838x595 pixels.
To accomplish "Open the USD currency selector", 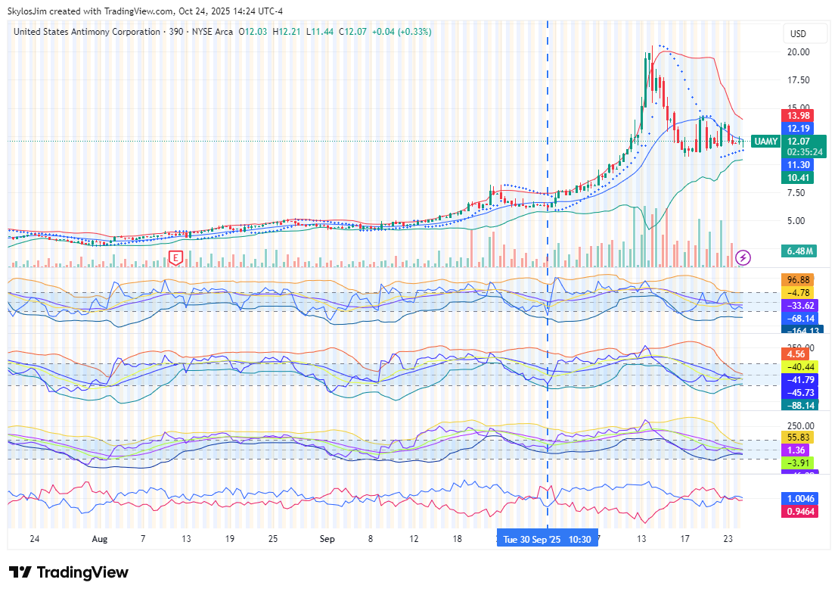I will tap(798, 34).
